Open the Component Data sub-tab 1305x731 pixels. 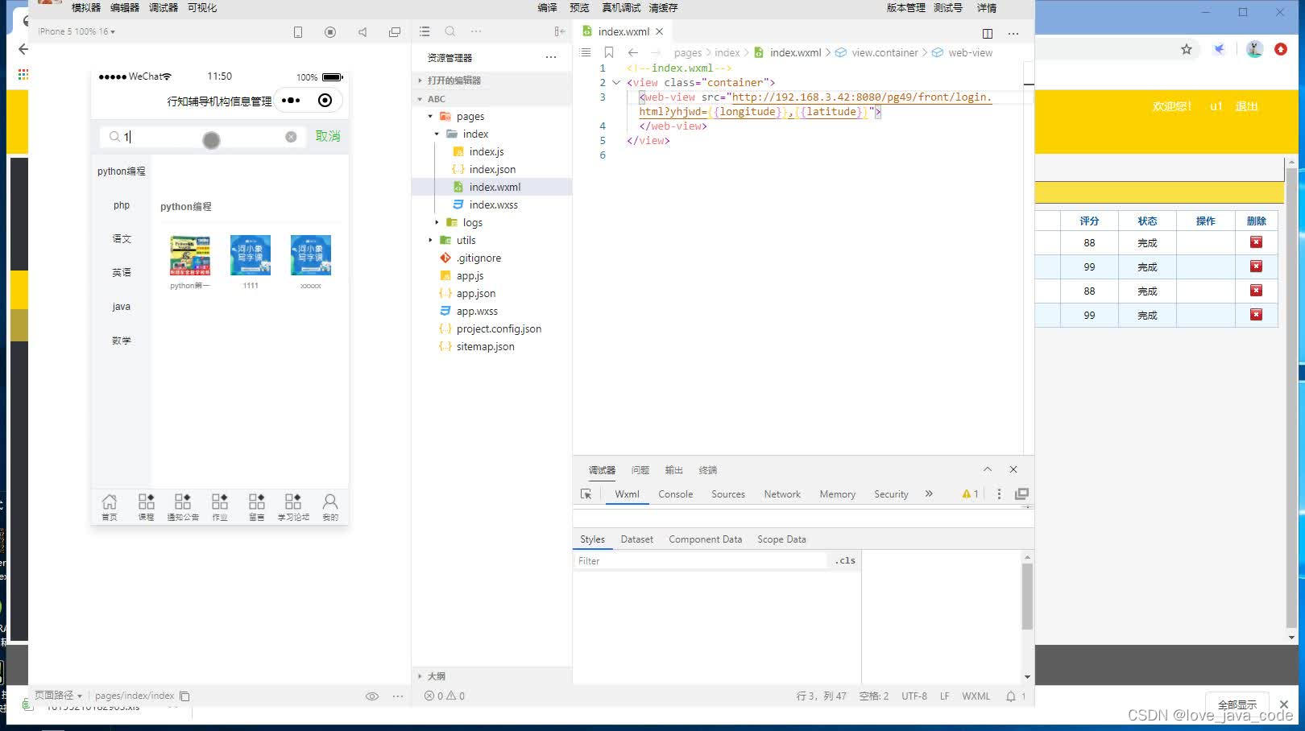(706, 539)
